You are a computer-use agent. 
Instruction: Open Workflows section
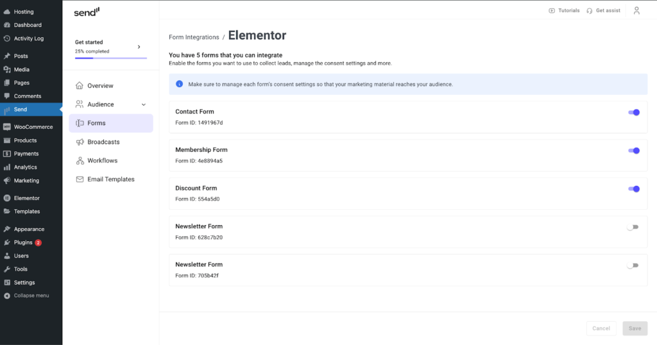pos(111,160)
